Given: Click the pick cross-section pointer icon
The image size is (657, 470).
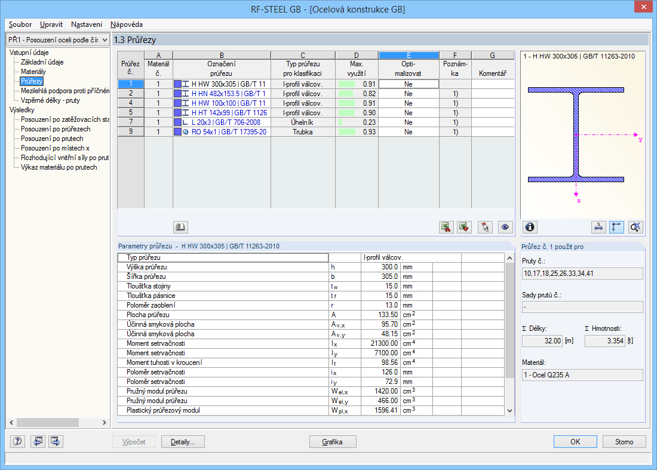Looking at the screenshot, I should point(485,227).
